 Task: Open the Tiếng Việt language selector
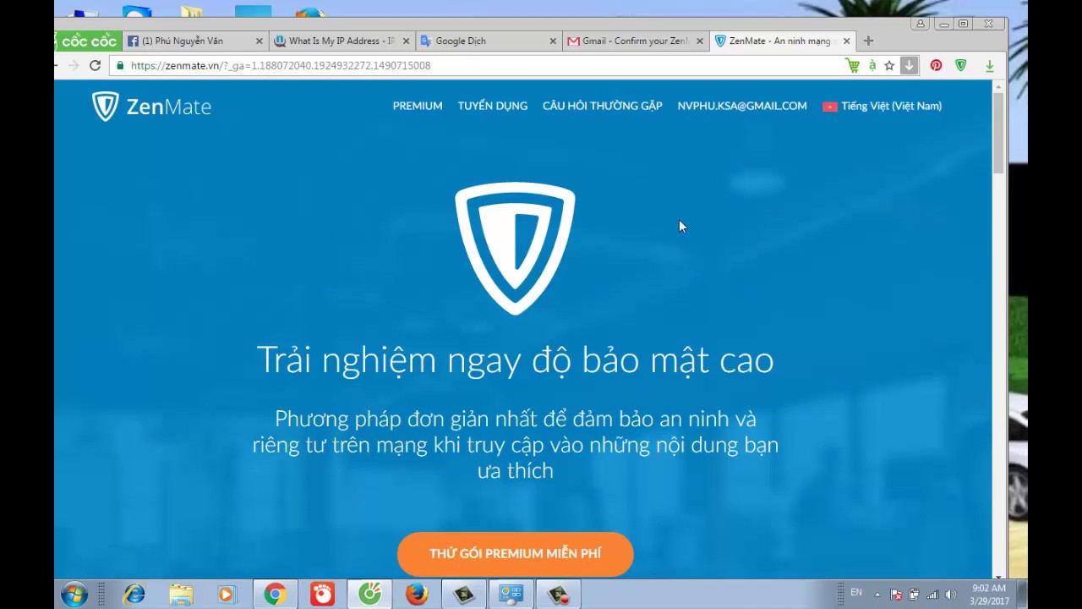[x=883, y=106]
